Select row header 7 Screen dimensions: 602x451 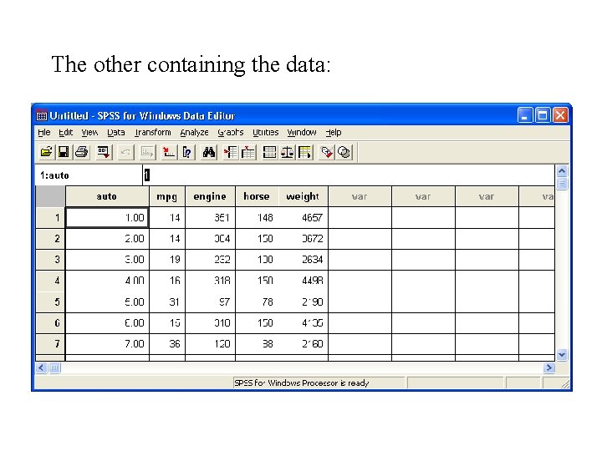[50, 344]
